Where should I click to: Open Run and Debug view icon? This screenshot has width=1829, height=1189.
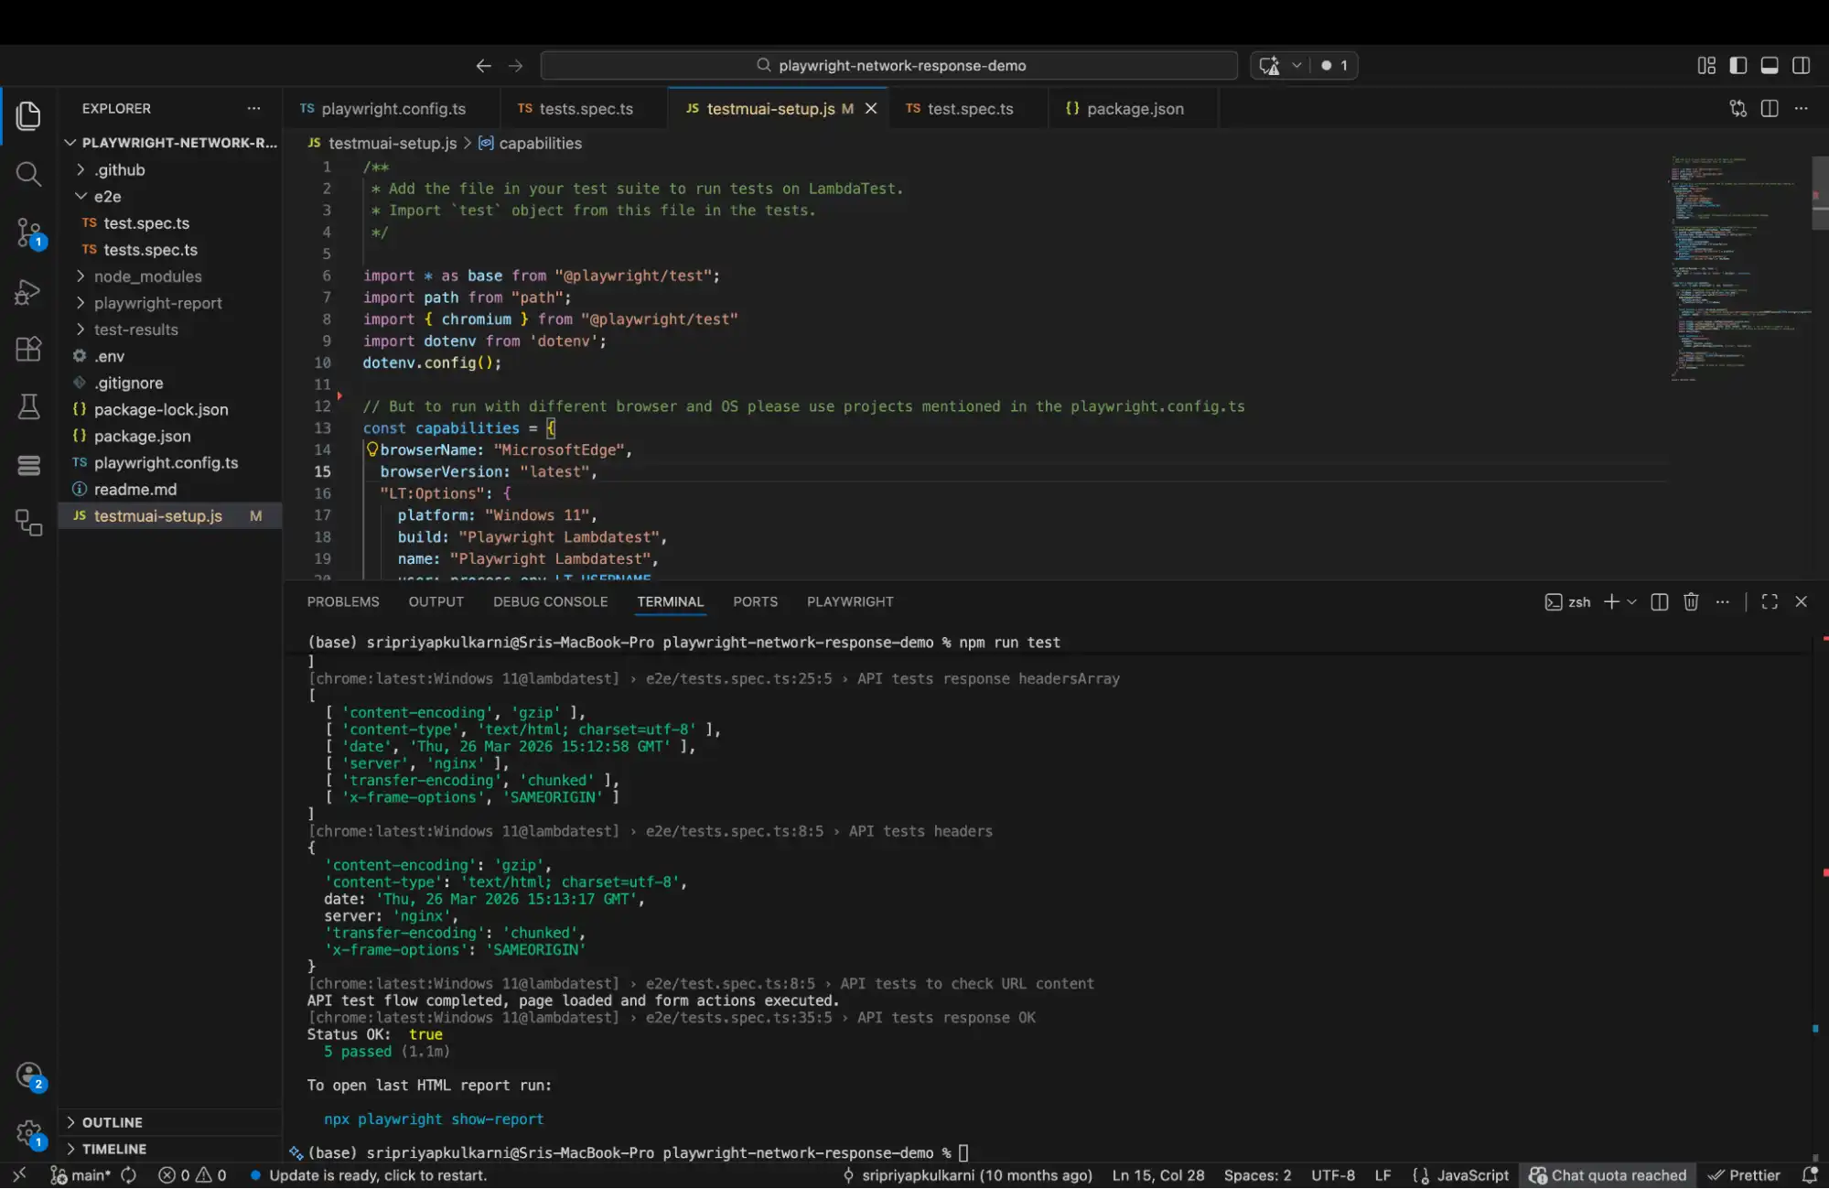click(x=28, y=291)
